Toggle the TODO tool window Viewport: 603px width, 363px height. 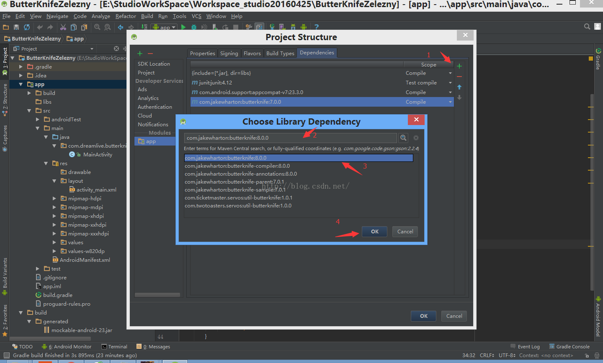23,347
